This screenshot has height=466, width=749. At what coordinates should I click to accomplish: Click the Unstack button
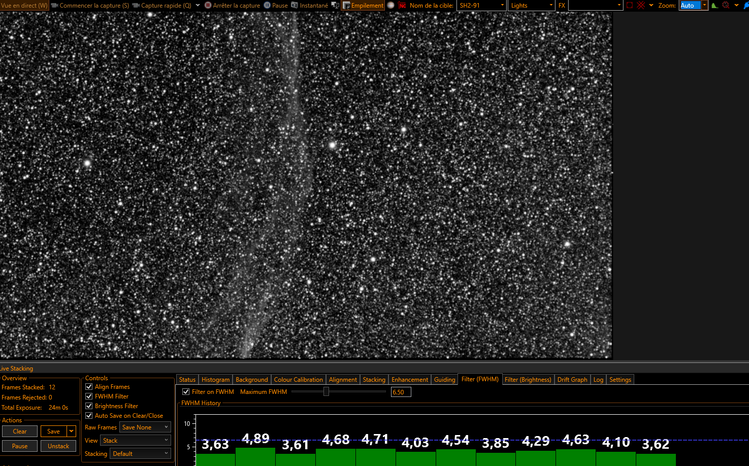58,446
